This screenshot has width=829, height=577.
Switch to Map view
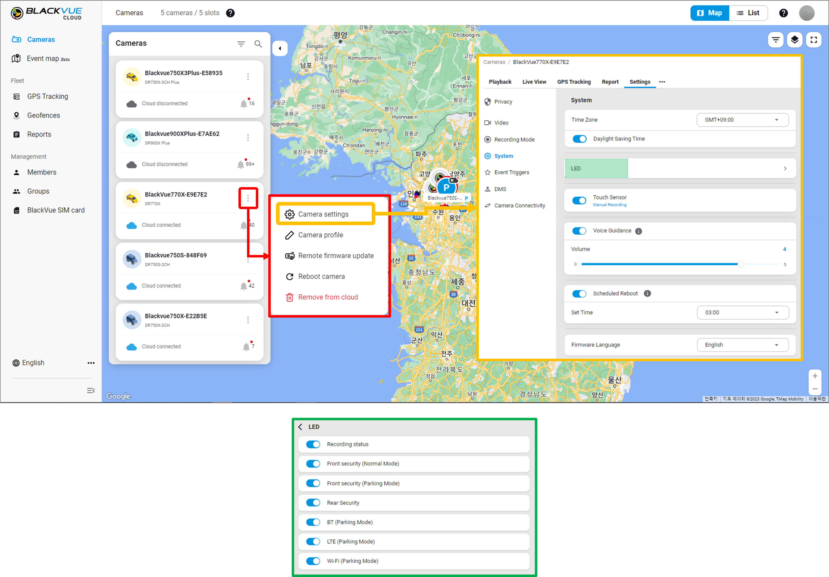click(710, 13)
